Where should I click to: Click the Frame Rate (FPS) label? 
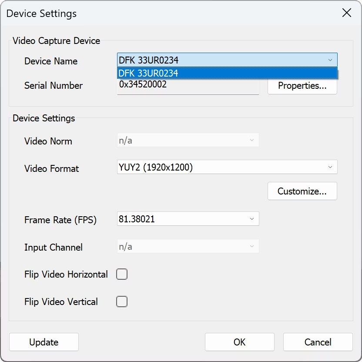[60, 220]
